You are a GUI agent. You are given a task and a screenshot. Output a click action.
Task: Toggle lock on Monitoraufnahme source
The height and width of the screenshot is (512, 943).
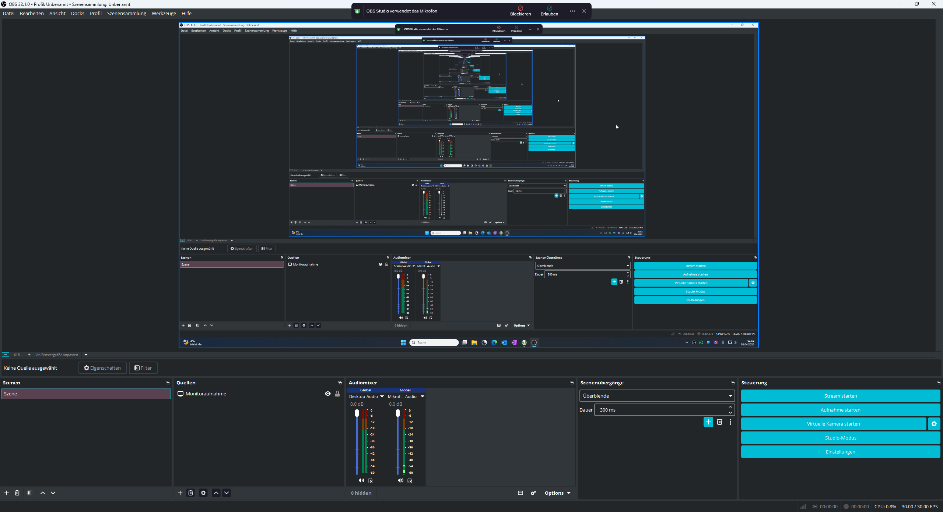337,394
